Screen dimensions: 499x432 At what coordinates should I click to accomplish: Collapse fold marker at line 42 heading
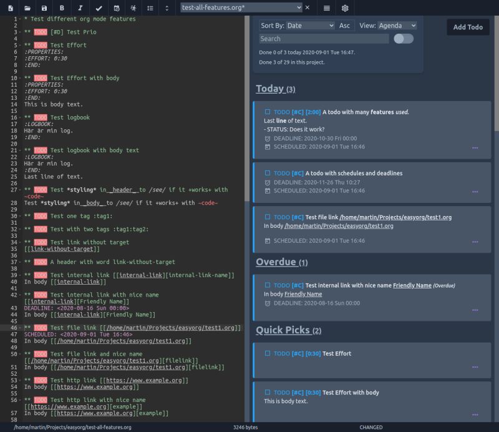(20, 295)
